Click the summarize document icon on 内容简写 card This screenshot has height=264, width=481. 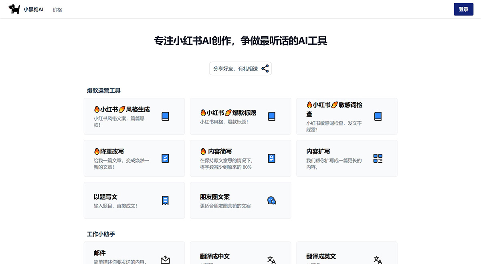coord(272,158)
